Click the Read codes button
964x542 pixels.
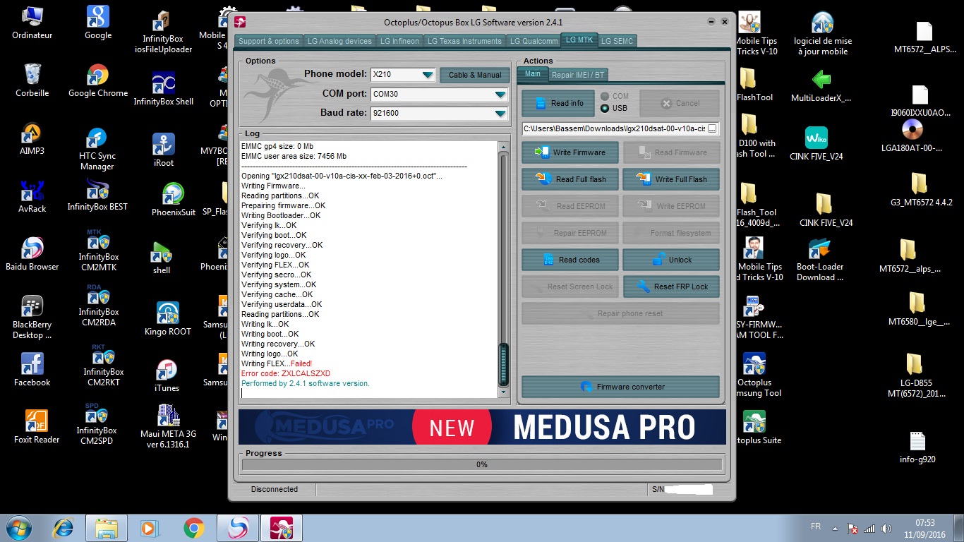point(570,260)
